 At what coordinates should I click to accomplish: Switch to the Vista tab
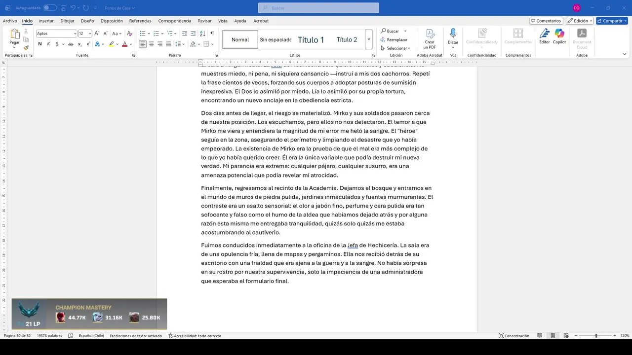[x=223, y=21]
